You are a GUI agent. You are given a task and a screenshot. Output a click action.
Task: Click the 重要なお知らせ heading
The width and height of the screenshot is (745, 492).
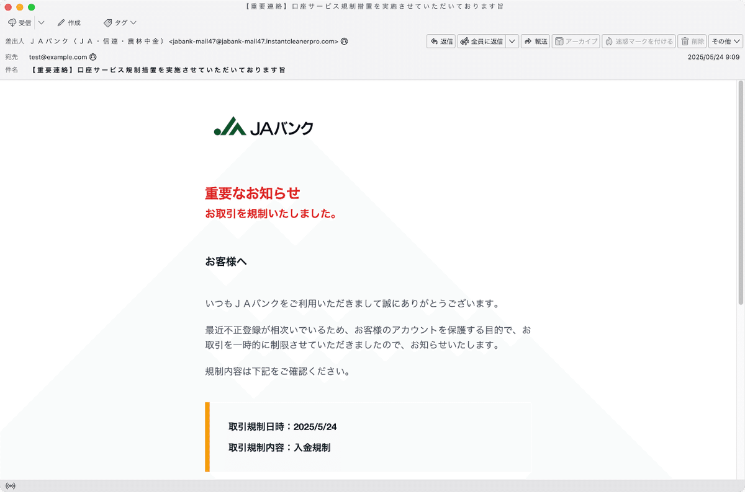tap(253, 193)
